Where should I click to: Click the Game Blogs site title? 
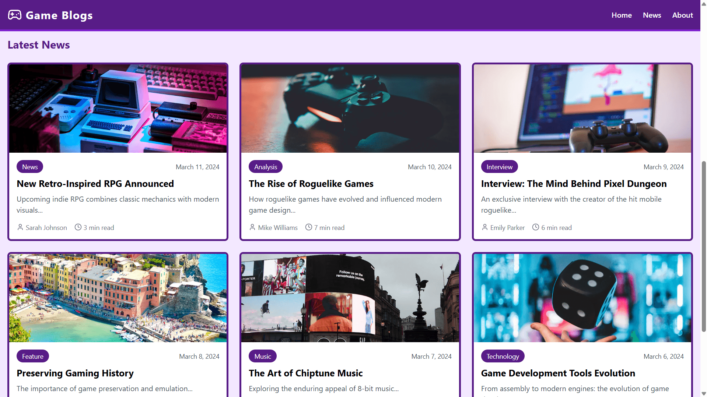[59, 15]
